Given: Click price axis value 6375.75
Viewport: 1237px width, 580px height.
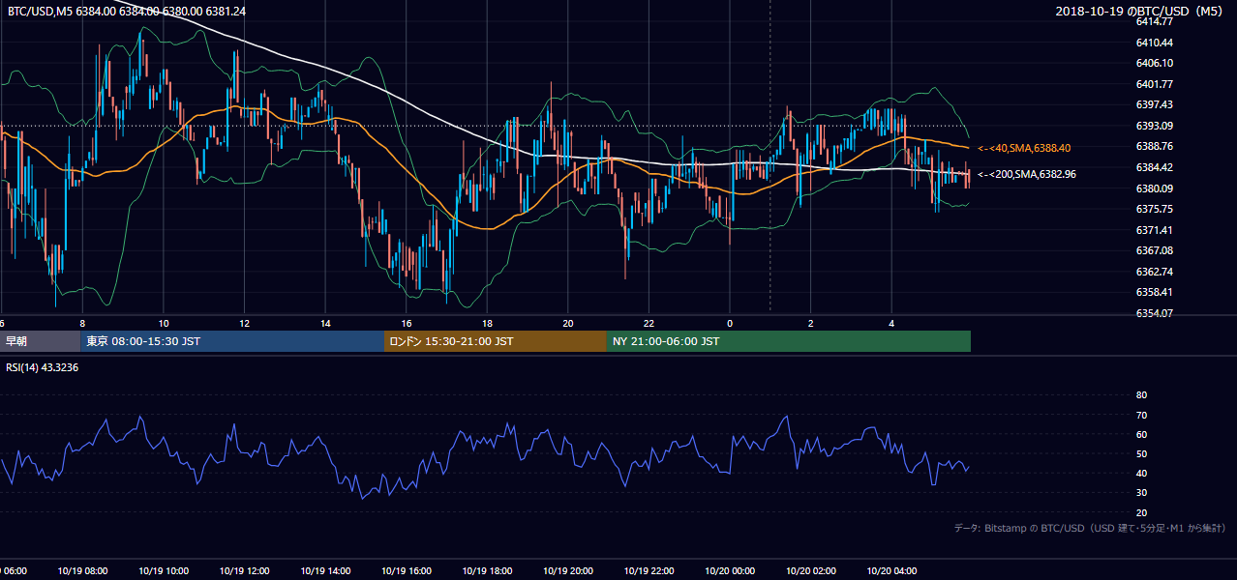Looking at the screenshot, I should [x=1154, y=209].
